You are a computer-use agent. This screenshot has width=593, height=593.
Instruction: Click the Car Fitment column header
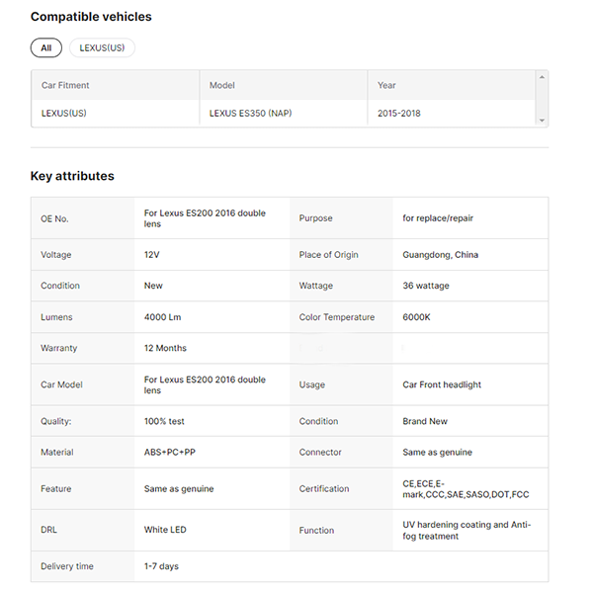click(x=65, y=85)
